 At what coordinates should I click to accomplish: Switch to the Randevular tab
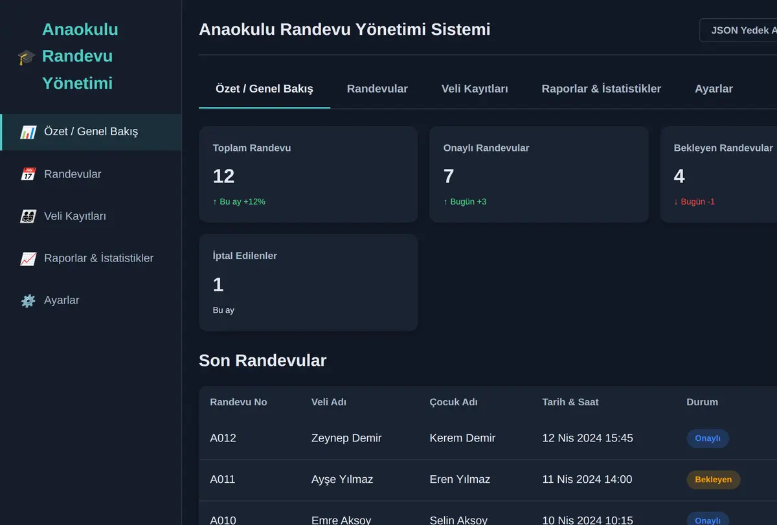pos(377,89)
